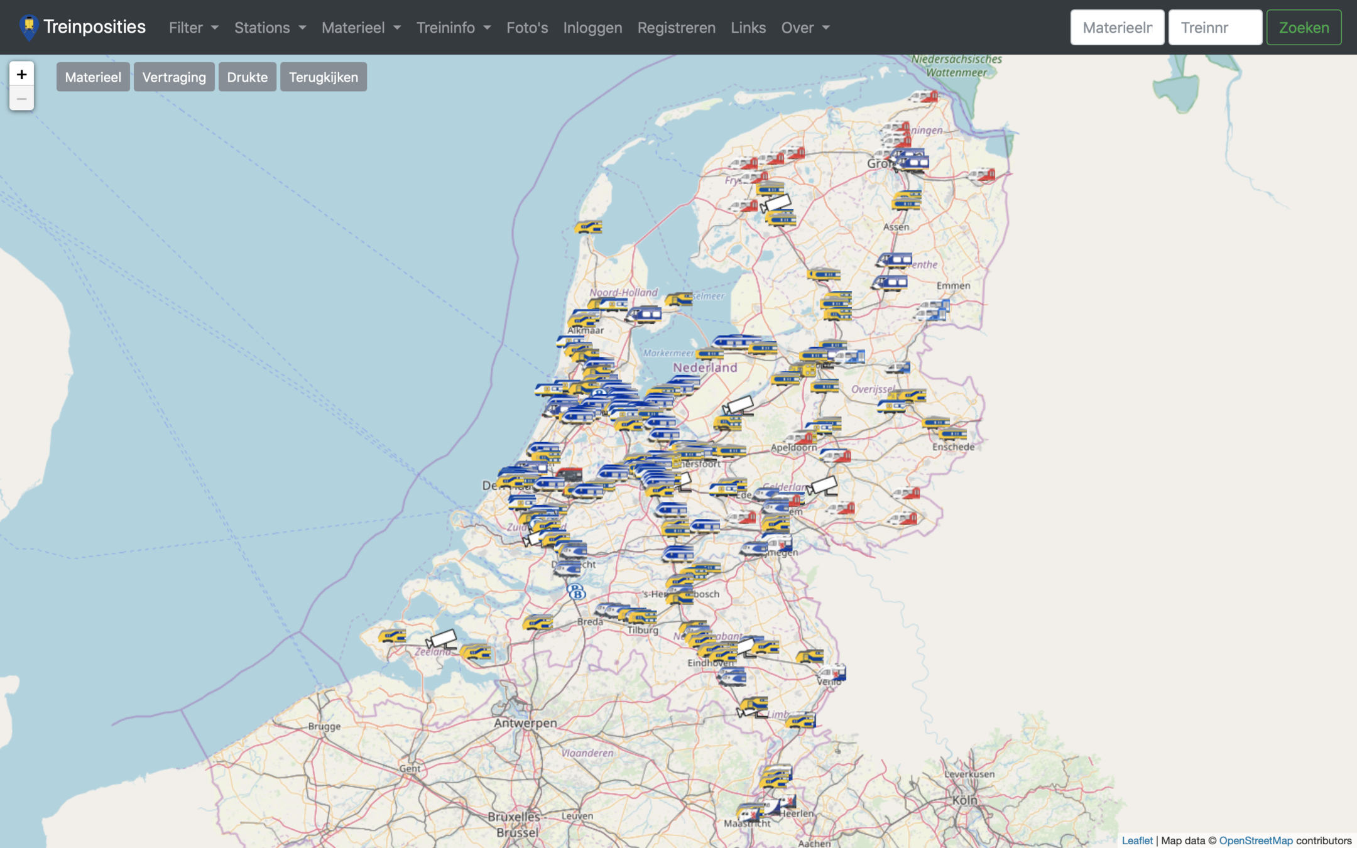Toggle the Vertraging delay overlay
The image size is (1357, 848).
(174, 77)
